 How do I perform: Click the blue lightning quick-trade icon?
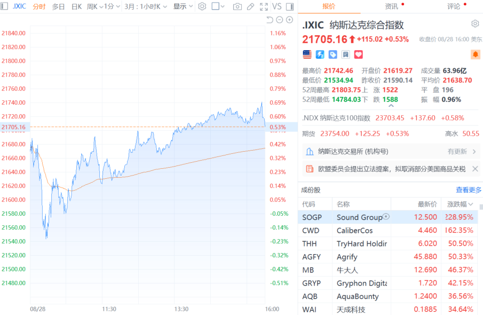coord(320,54)
